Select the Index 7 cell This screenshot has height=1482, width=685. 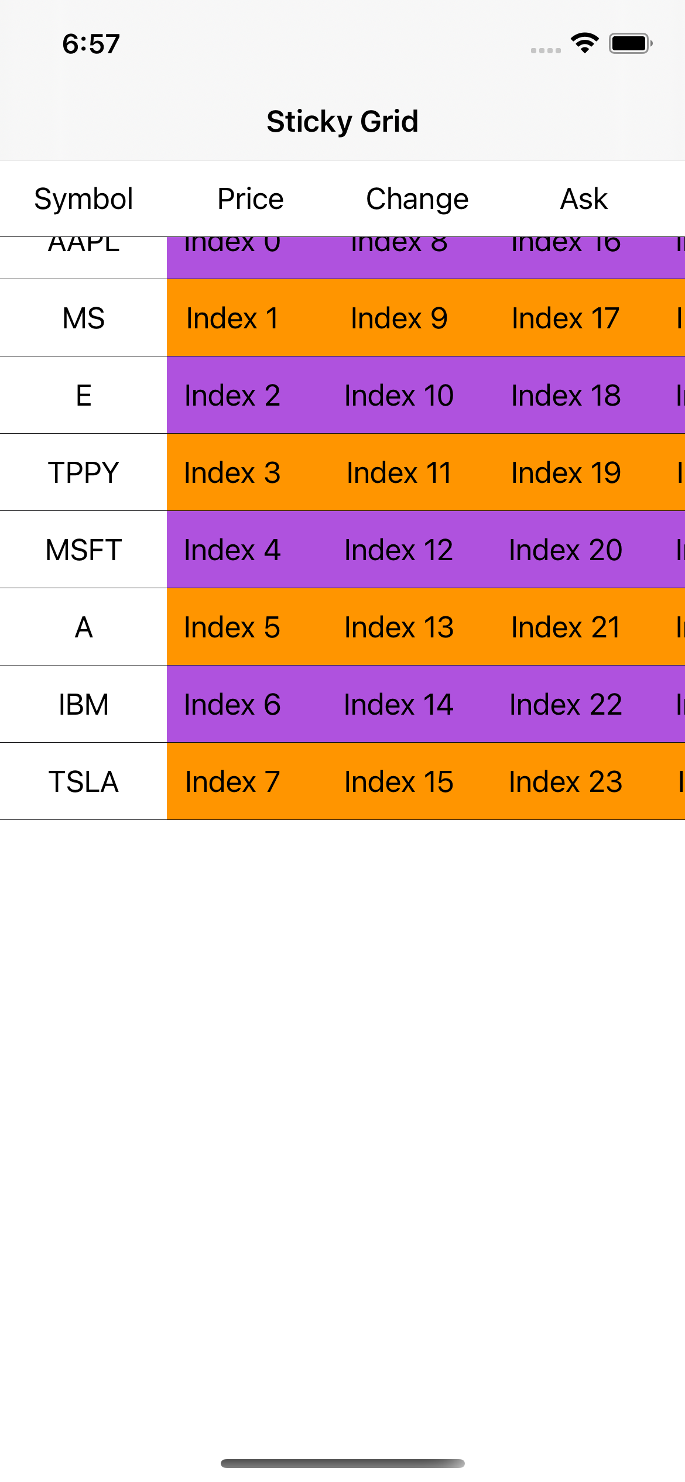click(232, 782)
